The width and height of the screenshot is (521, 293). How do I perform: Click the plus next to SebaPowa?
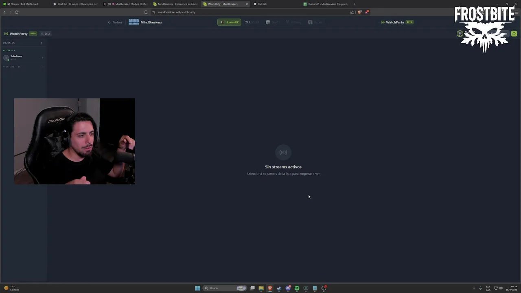[x=42, y=58]
